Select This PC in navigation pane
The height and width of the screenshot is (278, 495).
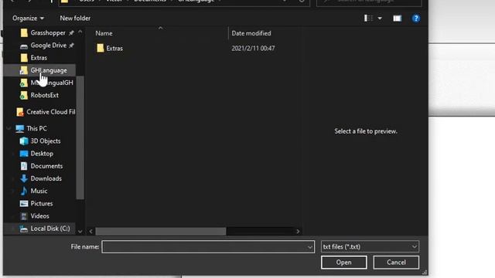(36, 129)
